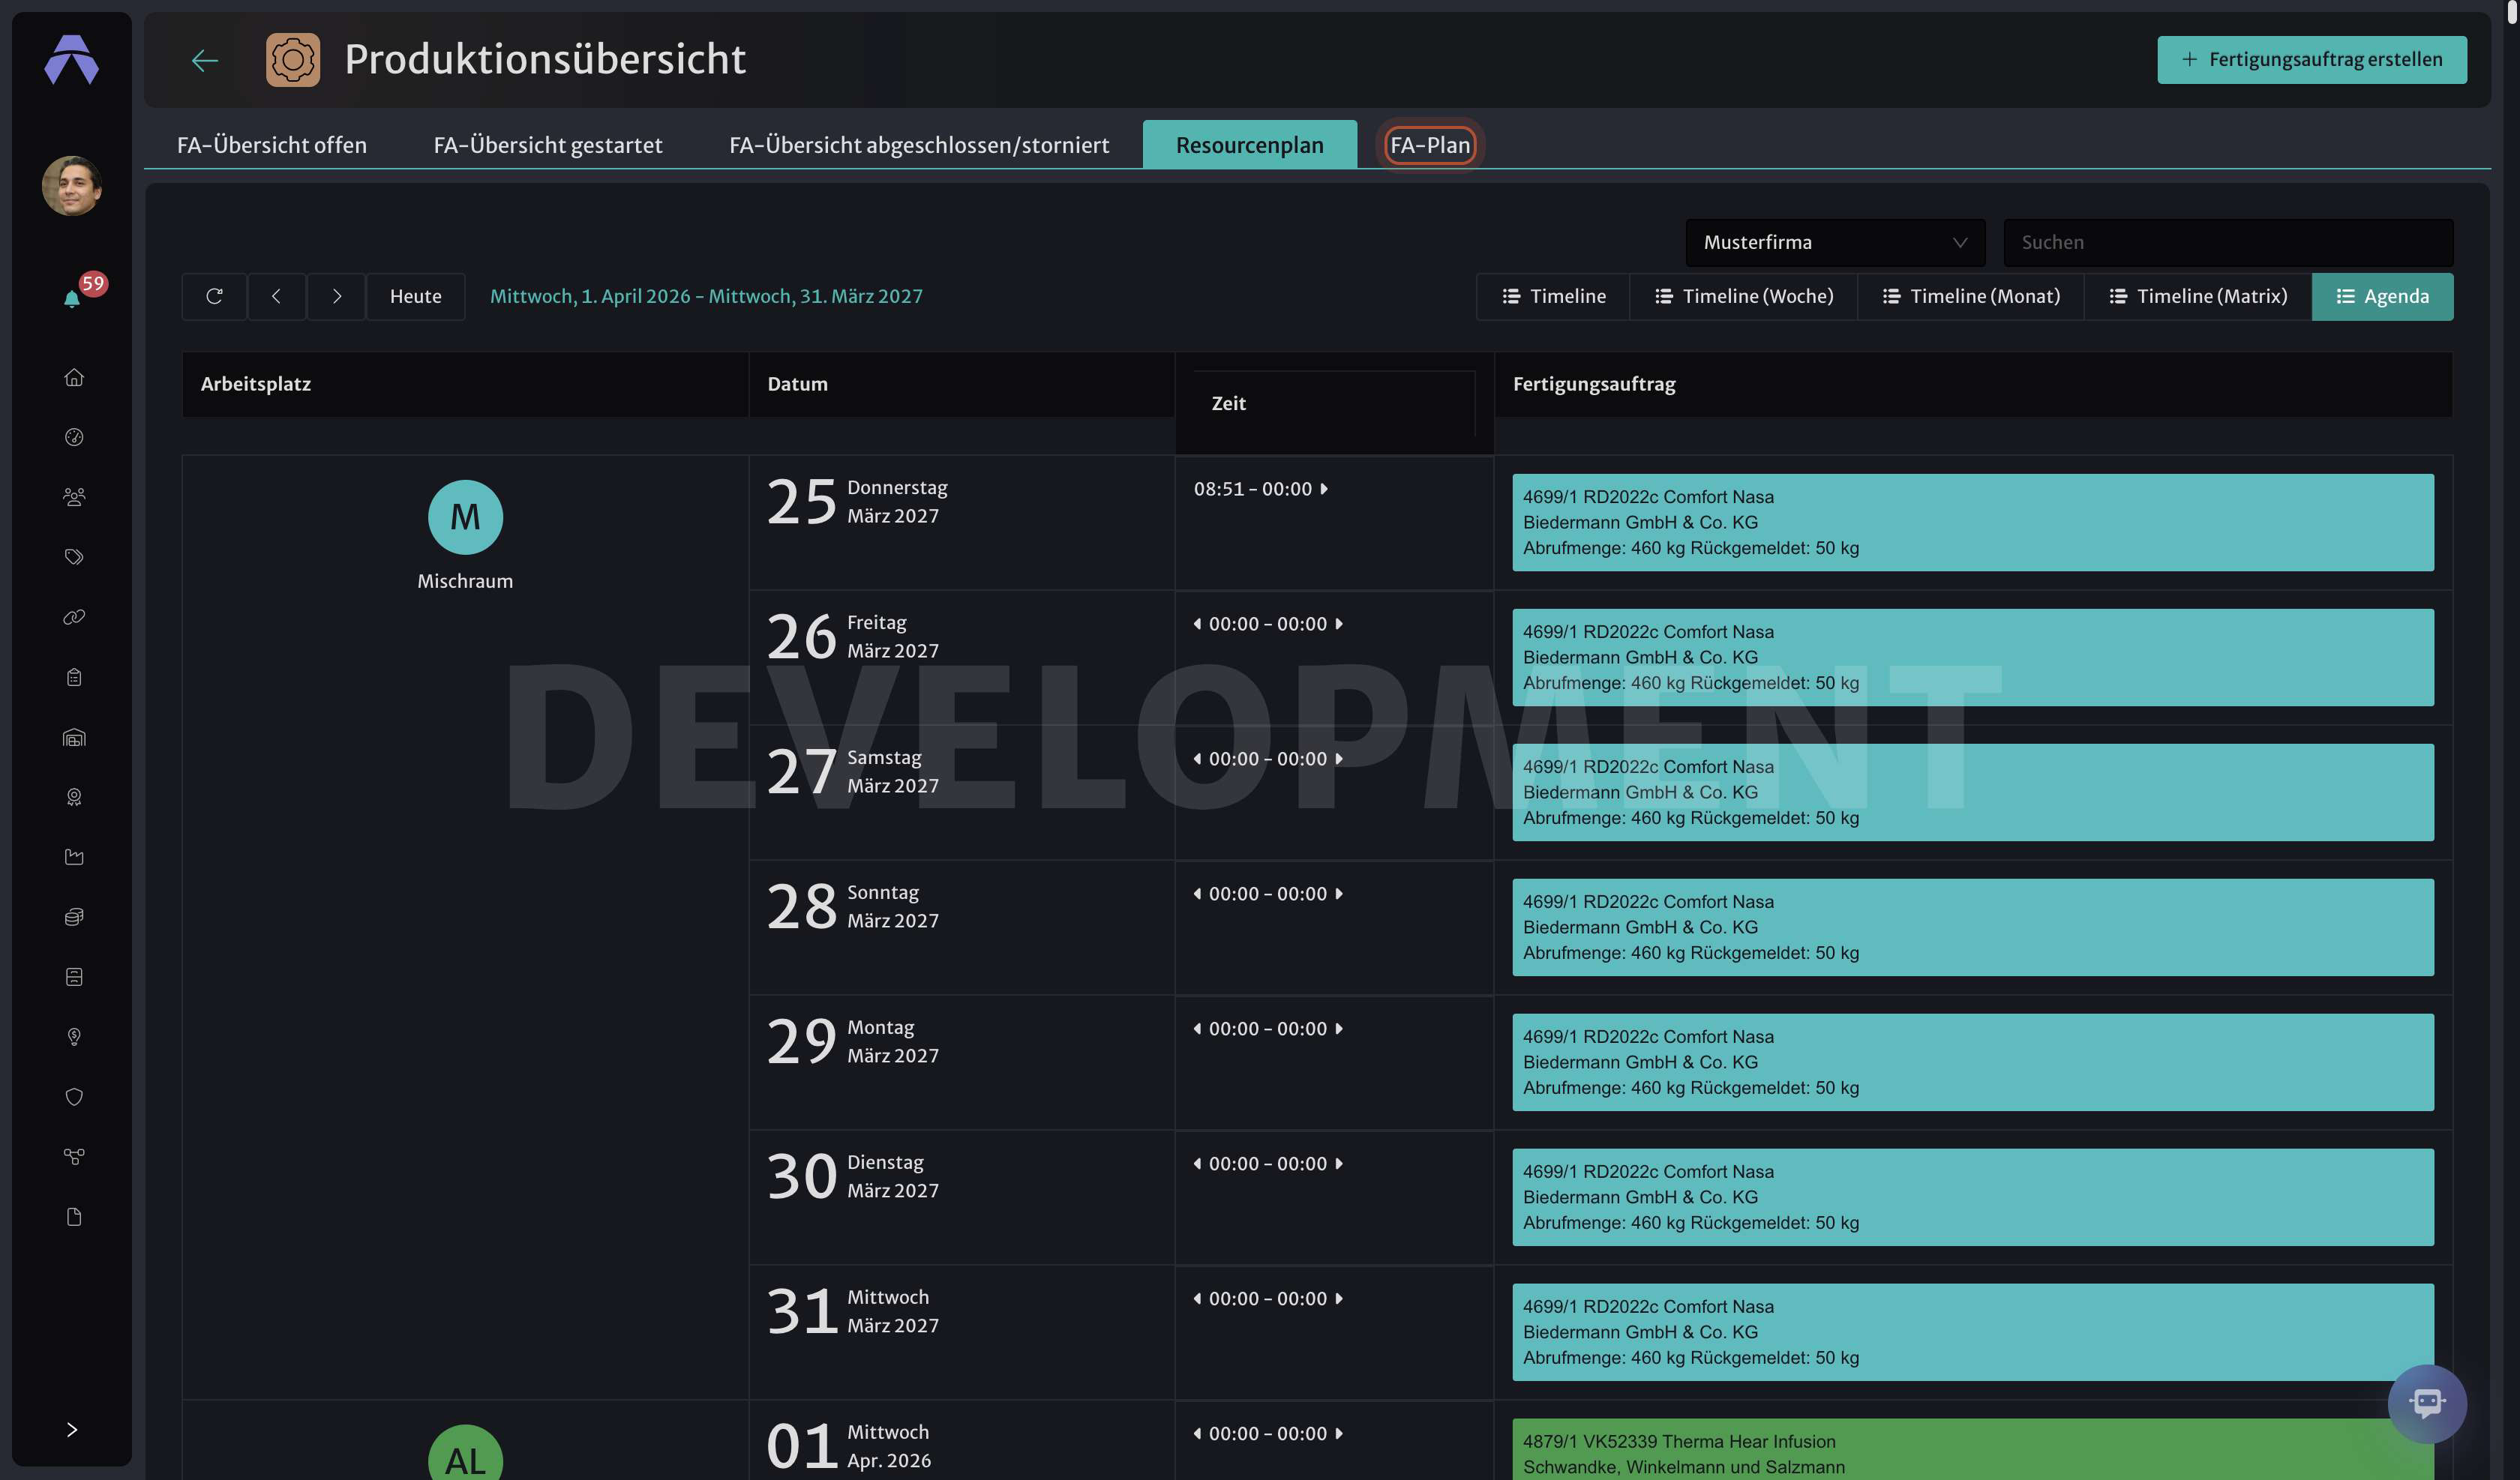The image size is (2520, 1480).
Task: Go back with the arrow beside Produktionsübersicht
Action: (205, 60)
